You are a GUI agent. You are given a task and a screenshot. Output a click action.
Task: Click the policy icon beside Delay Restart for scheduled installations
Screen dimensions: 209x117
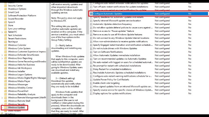pyautogui.click(x=91, y=69)
